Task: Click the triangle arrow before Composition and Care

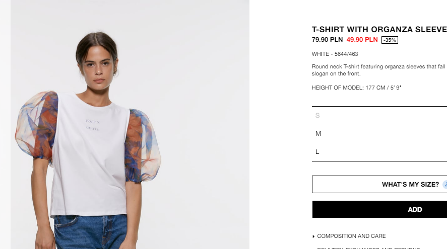Action: click(x=313, y=236)
